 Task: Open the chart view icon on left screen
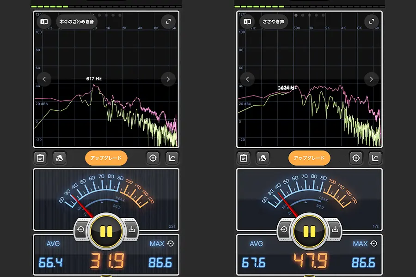tap(172, 158)
